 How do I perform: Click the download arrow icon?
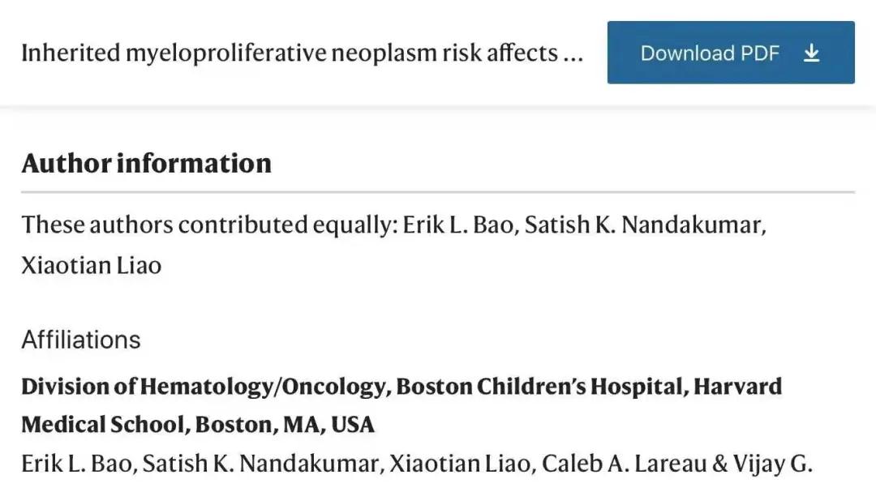[x=811, y=53]
